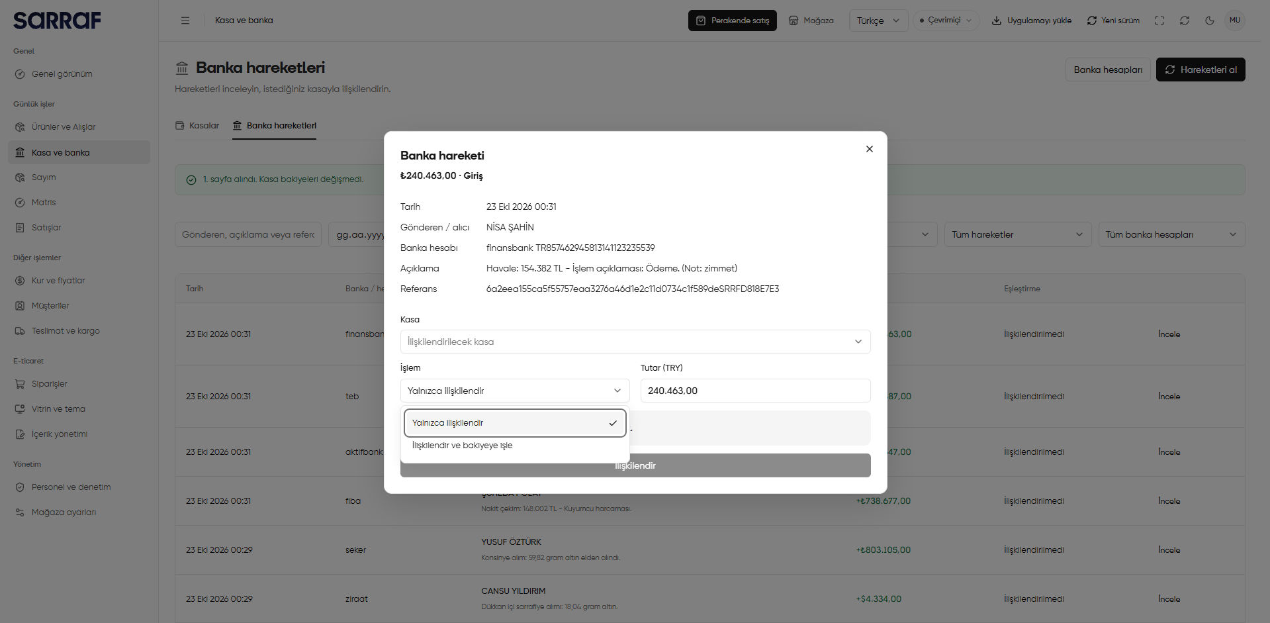Open the Türkçe language dropdown

click(878, 21)
